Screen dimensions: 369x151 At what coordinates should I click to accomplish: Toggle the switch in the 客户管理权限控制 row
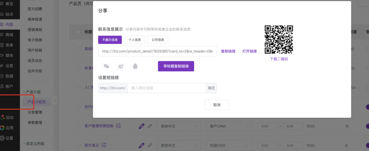coord(367,126)
